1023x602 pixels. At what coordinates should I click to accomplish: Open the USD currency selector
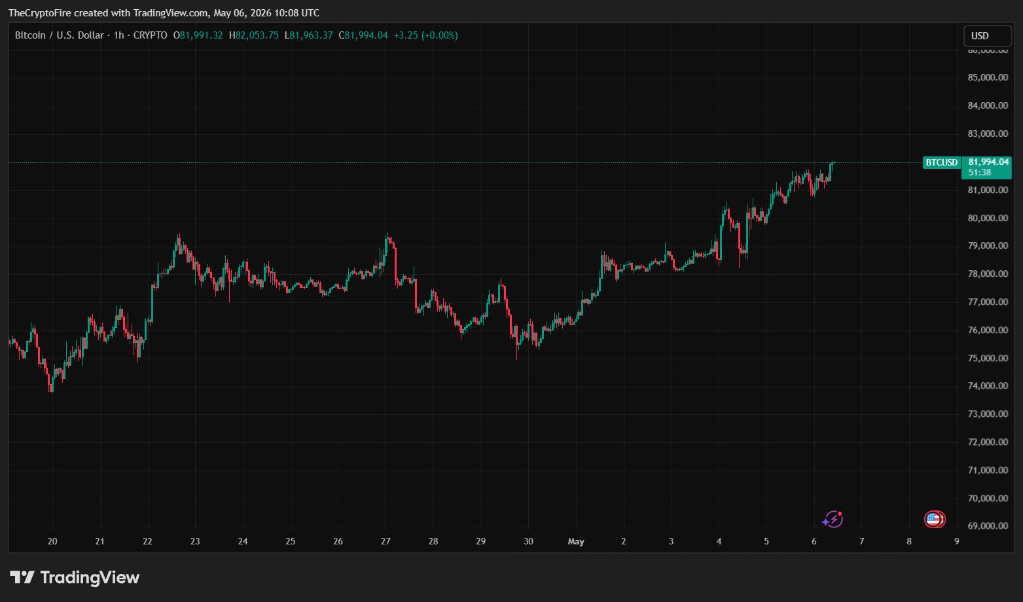[987, 36]
